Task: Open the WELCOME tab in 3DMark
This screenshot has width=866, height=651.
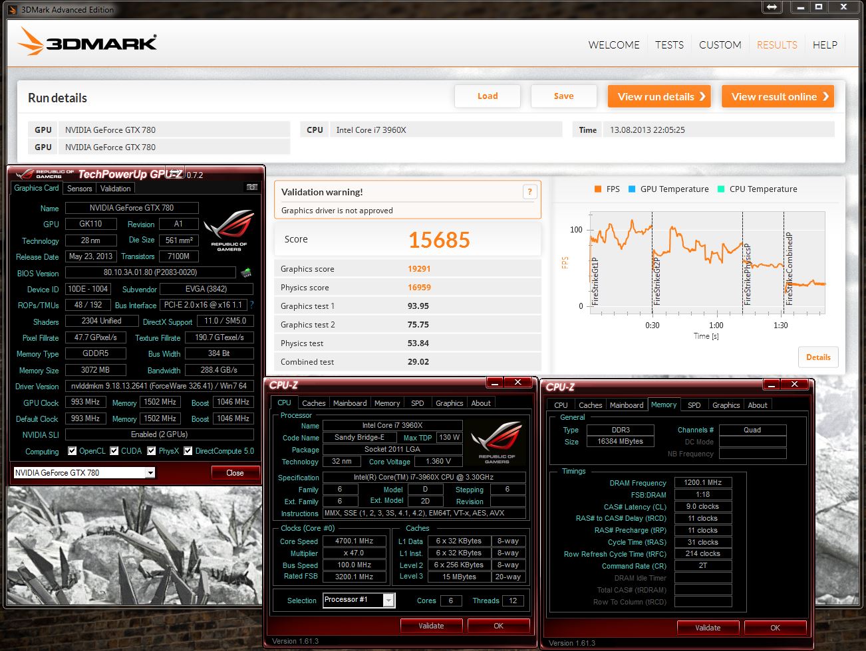Action: 614,45
